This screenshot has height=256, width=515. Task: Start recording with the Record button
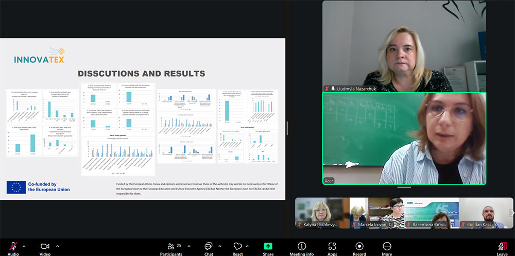[x=359, y=247]
